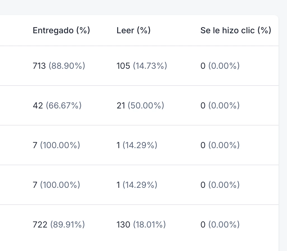Click the Entregado (%) column header

pos(61,30)
